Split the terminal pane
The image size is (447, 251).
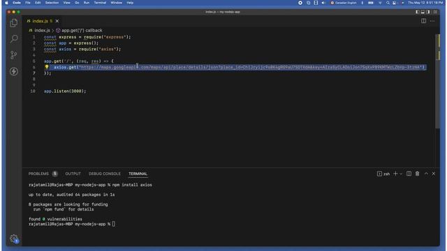(409, 174)
